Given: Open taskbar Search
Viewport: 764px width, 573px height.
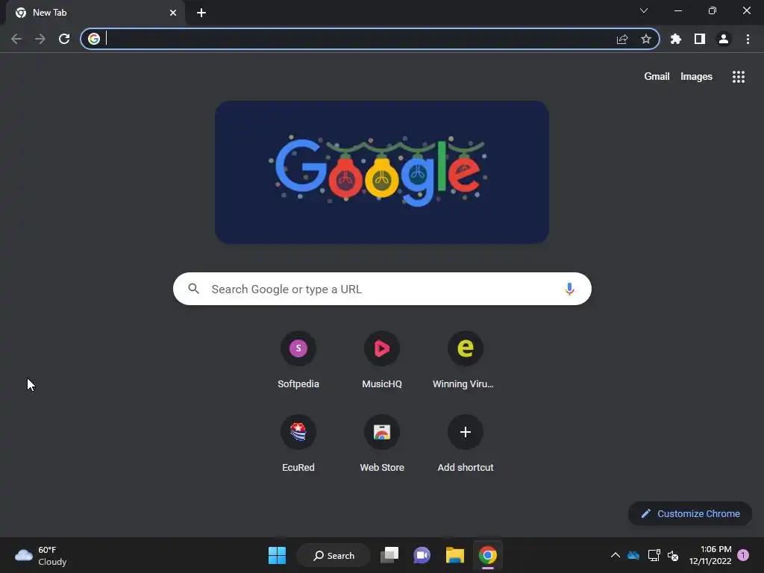Looking at the screenshot, I should click(x=334, y=555).
